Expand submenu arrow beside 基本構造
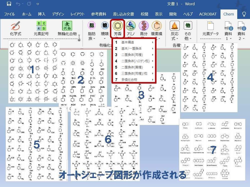The height and width of the screenshot is (187, 250). 152,42
